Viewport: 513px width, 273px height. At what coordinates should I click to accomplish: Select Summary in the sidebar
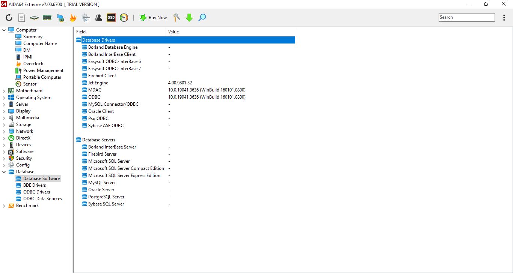pos(33,37)
